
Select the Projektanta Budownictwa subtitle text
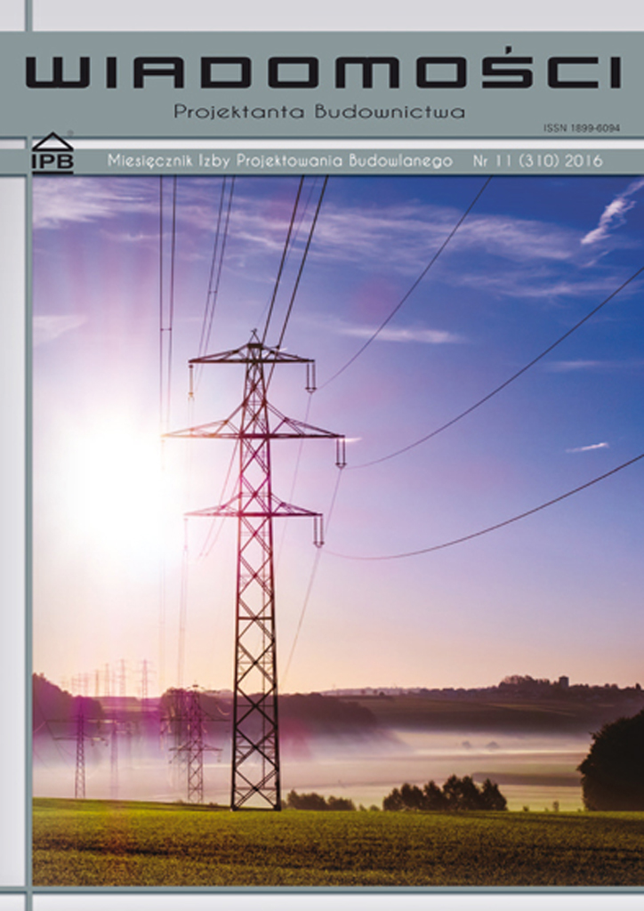pos(319,112)
